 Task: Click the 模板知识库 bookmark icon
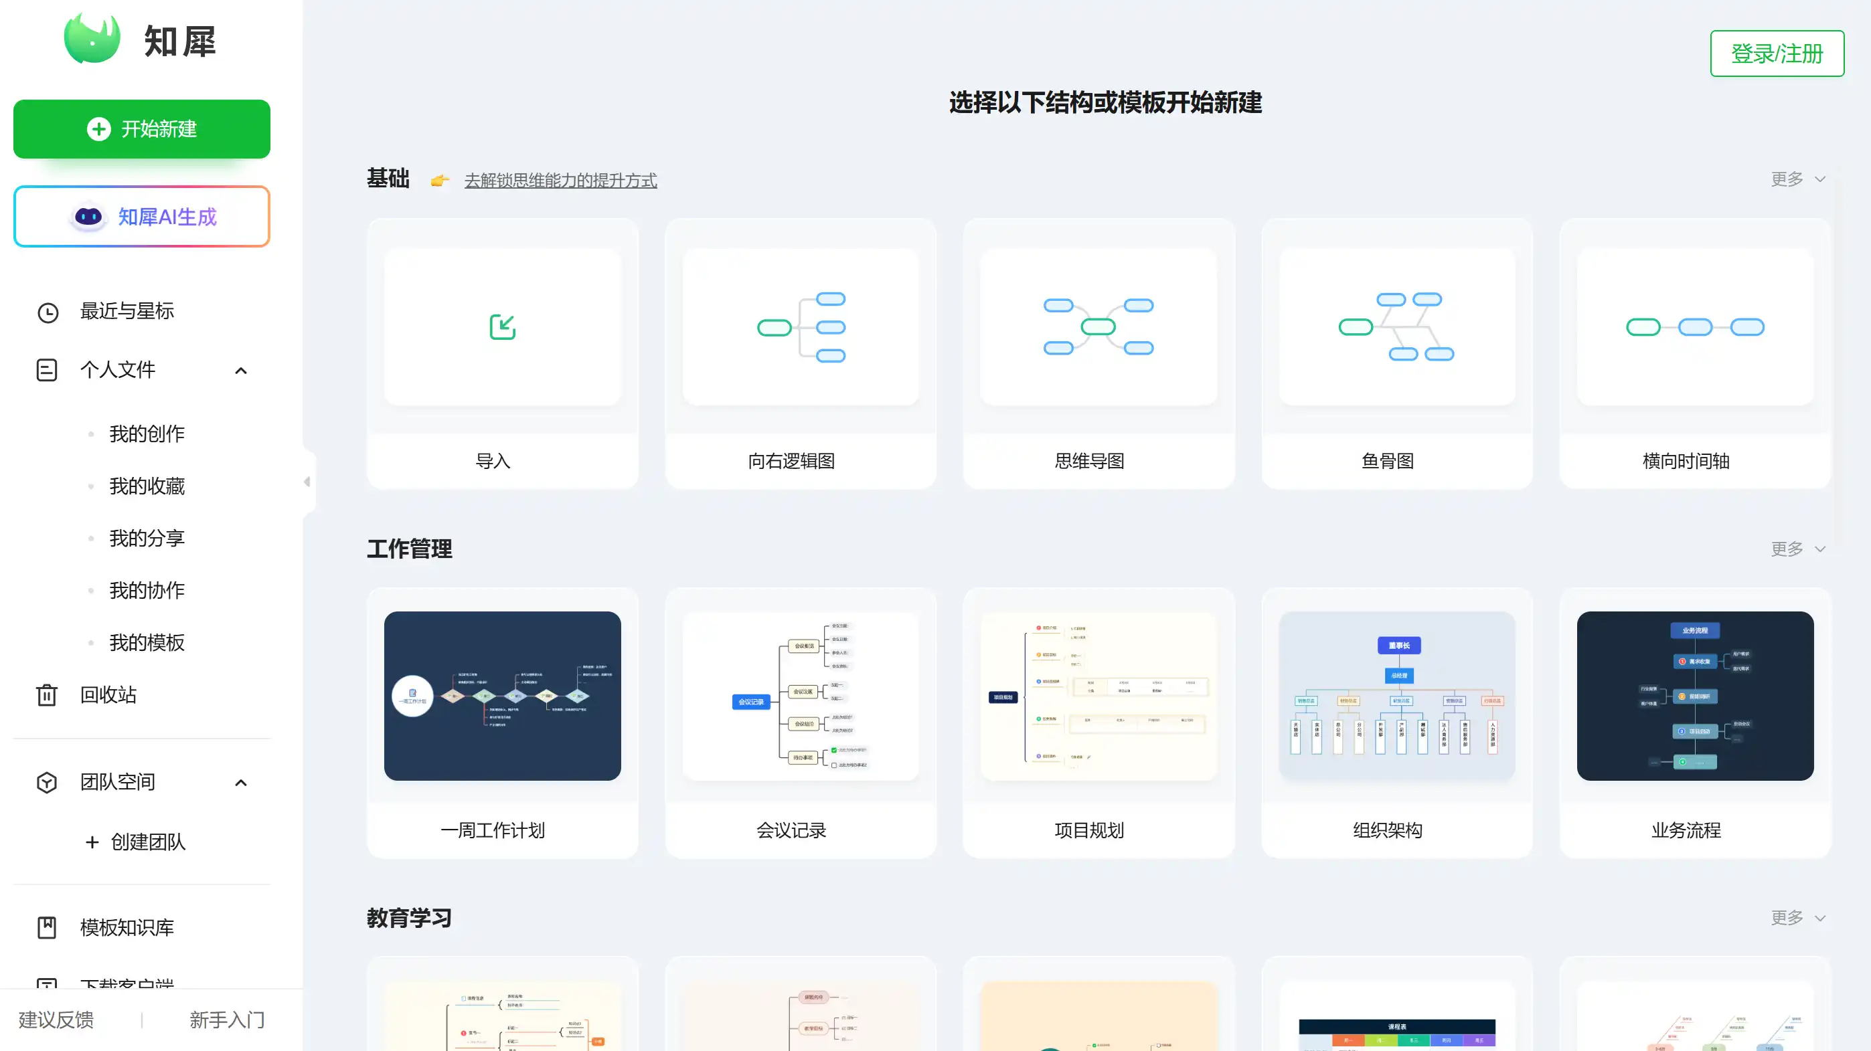tap(48, 928)
